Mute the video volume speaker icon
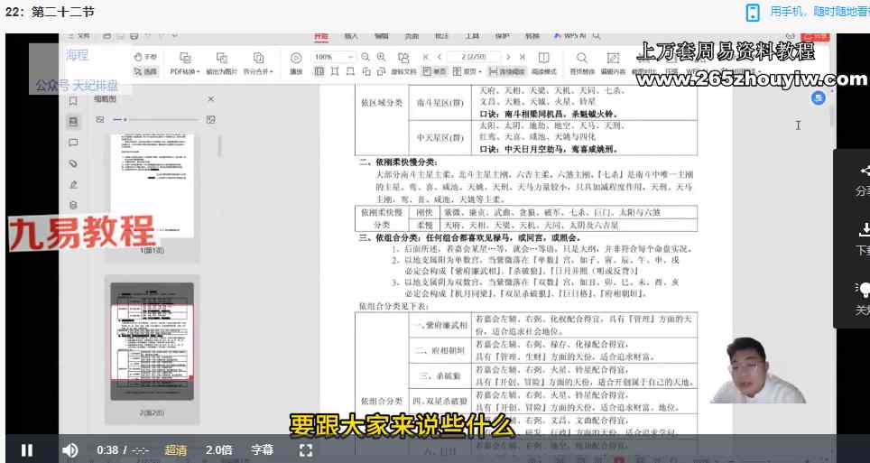This screenshot has height=463, width=870. tap(69, 449)
